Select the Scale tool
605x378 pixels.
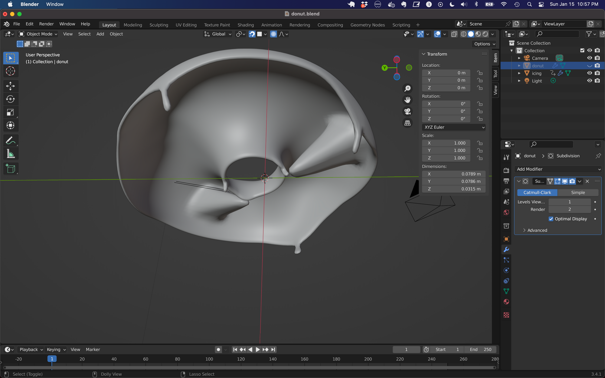(10, 112)
